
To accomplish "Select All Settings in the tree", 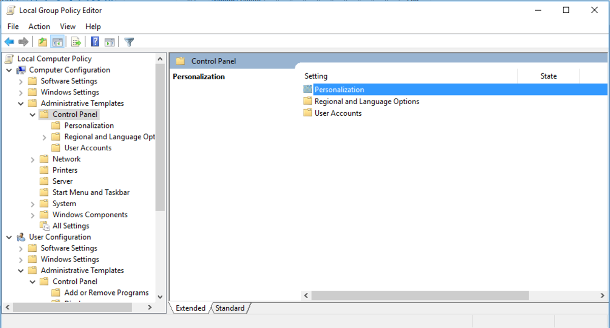I will (x=71, y=226).
